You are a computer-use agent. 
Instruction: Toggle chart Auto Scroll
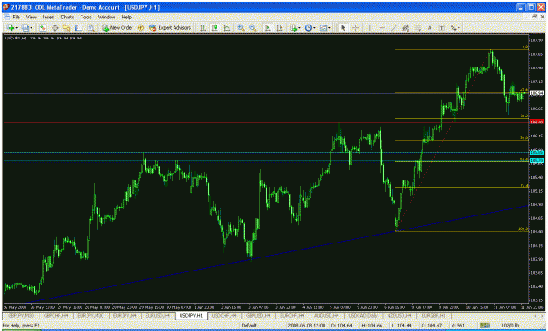(x=267, y=28)
